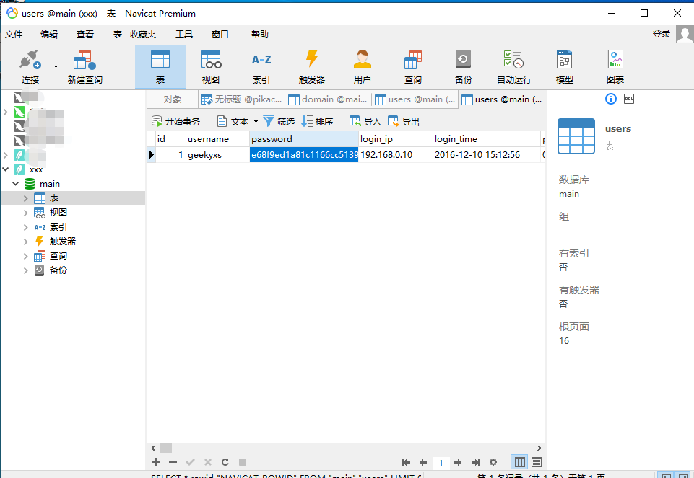The height and width of the screenshot is (478, 694).
Task: Click the 导出 export button
Action: (404, 122)
